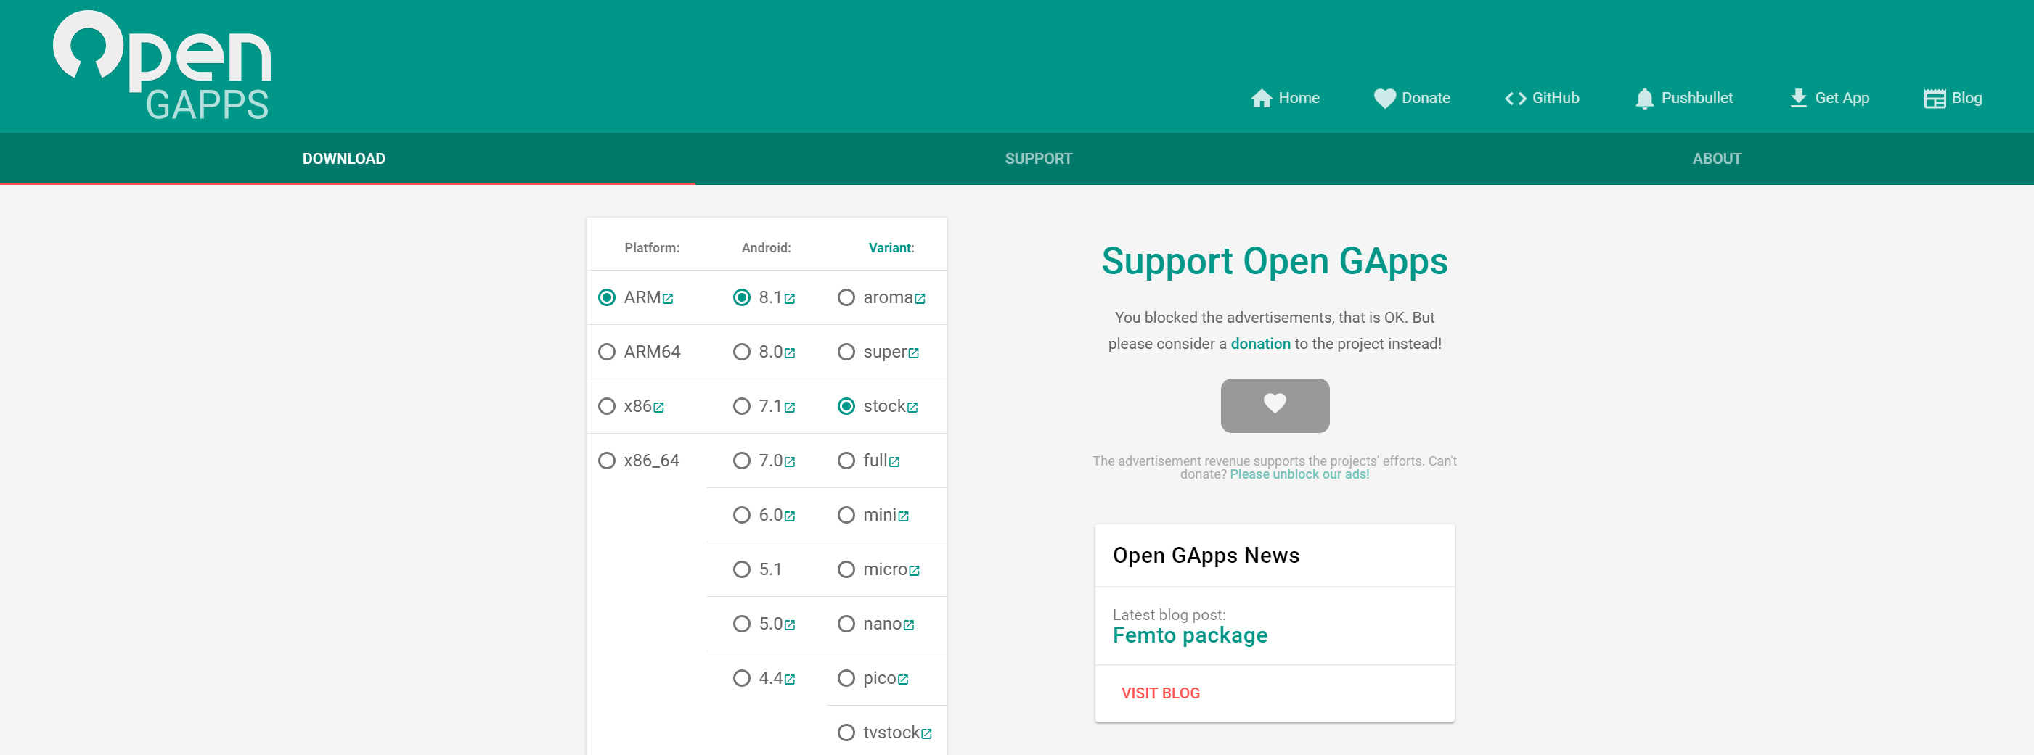Open the external link icon next to full
Image resolution: width=2034 pixels, height=755 pixels.
click(894, 462)
